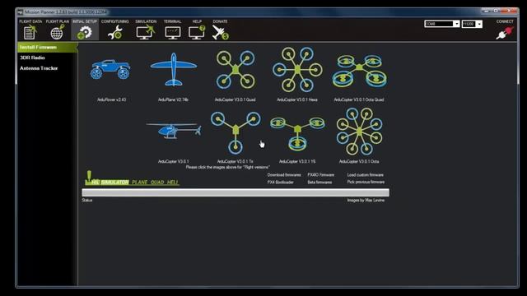This screenshot has width=527, height=296.
Task: Click the HIL Simulator HELI link
Action: click(x=172, y=183)
